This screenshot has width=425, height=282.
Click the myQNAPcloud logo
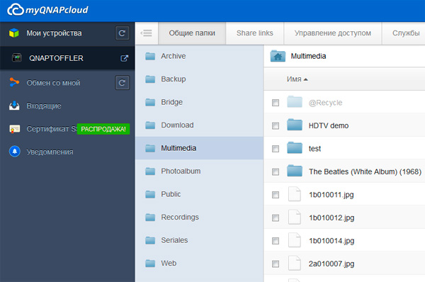coord(47,10)
